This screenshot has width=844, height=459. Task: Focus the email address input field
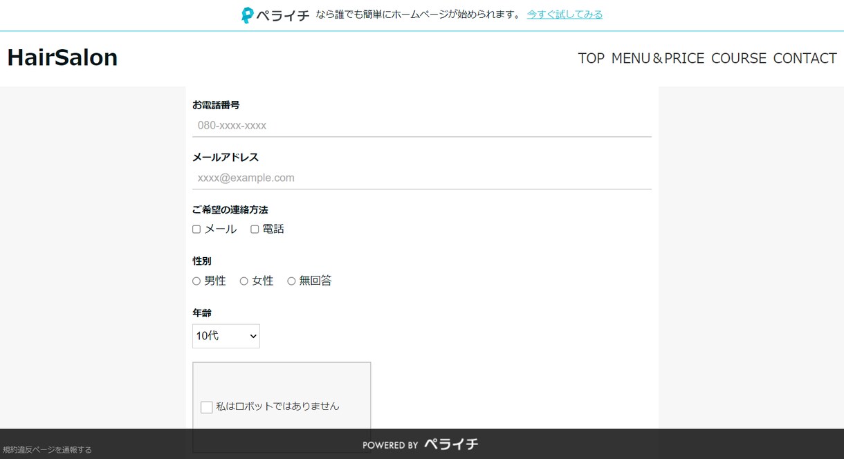(422, 178)
